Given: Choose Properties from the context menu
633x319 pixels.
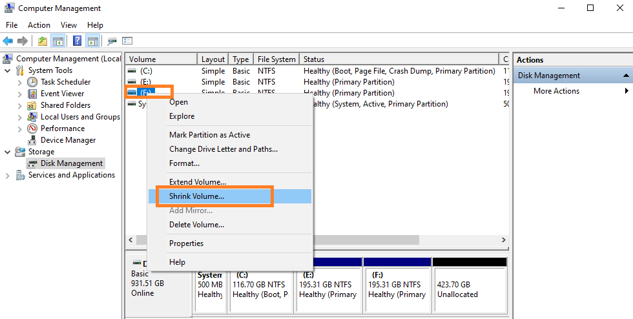Looking at the screenshot, I should (230, 243).
